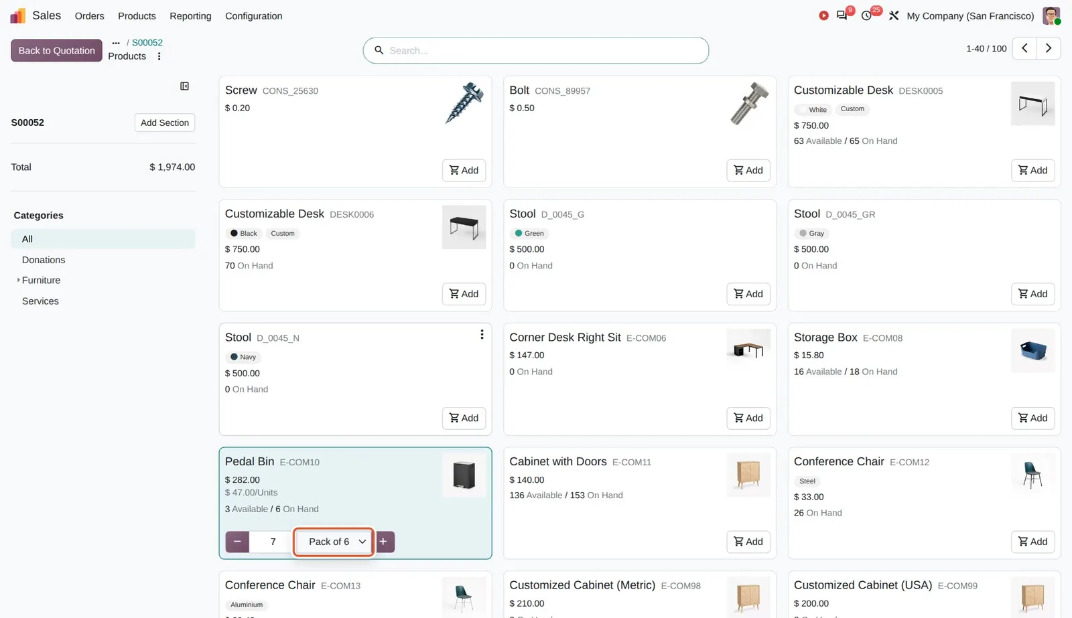Open the top Products menu

coord(137,15)
